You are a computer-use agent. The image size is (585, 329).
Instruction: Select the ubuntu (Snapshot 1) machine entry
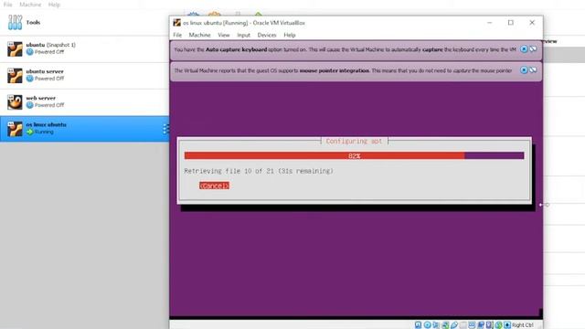(x=85, y=48)
